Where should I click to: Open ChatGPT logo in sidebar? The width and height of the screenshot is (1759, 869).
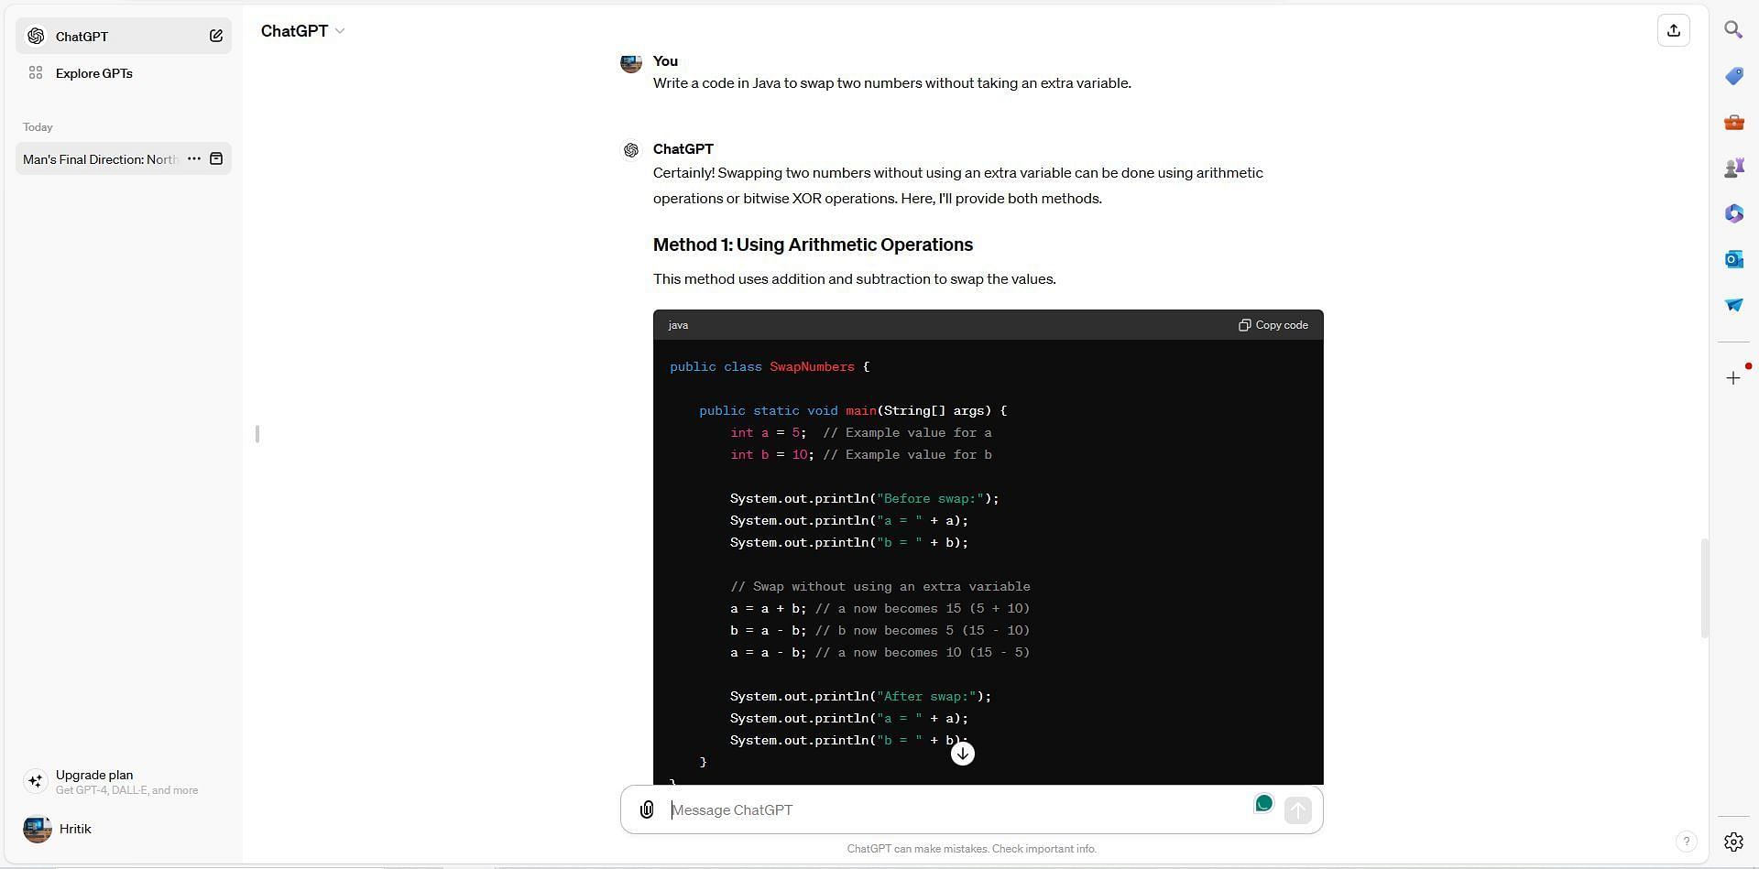click(36, 36)
